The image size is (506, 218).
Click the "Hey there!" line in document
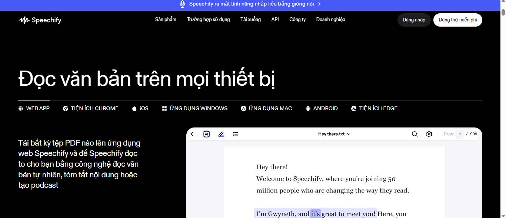(x=272, y=167)
